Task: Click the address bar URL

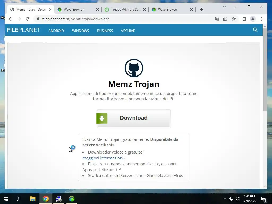Action: pos(76,19)
